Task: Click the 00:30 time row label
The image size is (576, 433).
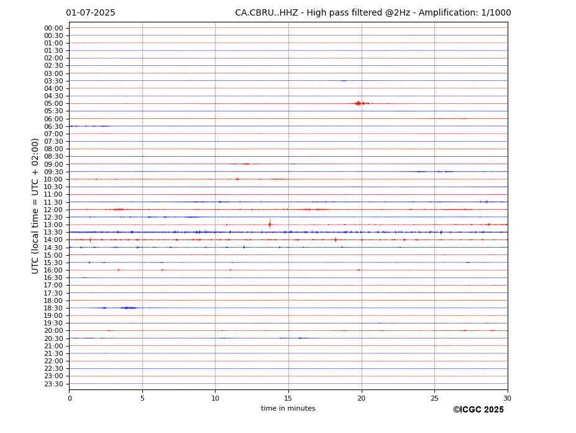Action: (53, 35)
